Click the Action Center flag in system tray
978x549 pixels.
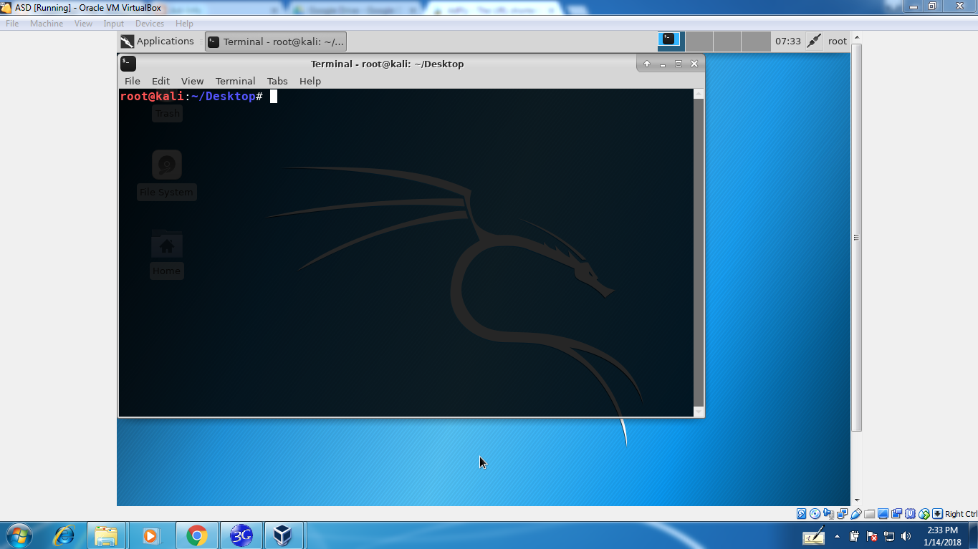click(x=871, y=536)
